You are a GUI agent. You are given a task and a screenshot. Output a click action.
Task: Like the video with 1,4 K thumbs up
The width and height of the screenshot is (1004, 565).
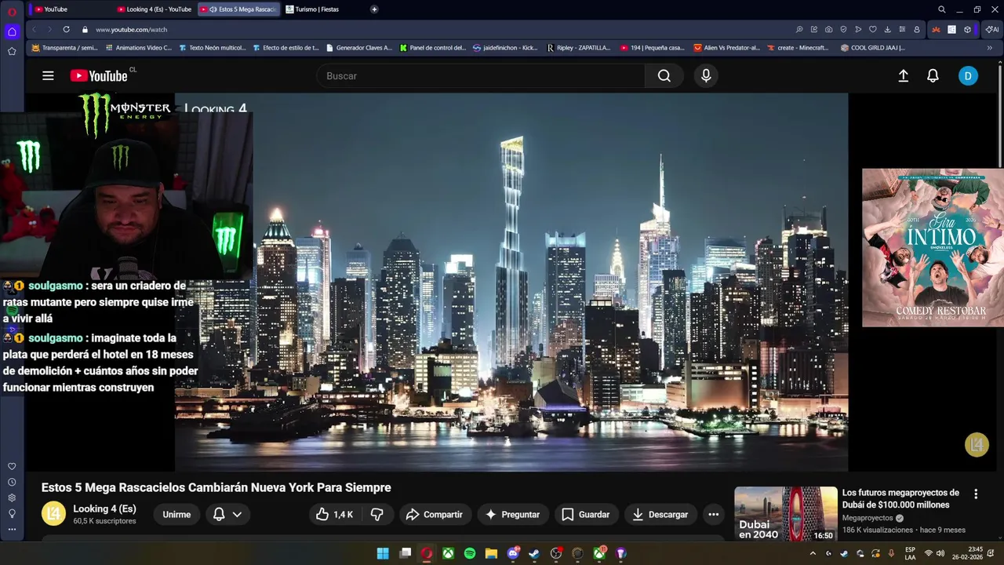335,515
